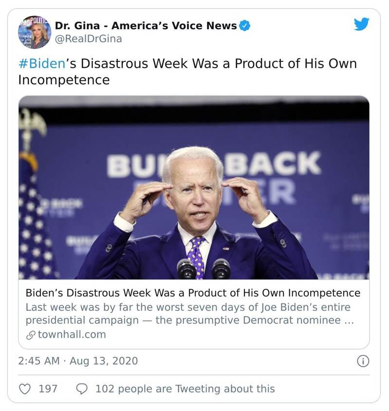Open the tweet info circle icon
This screenshot has width=389, height=411.
pyautogui.click(x=363, y=361)
